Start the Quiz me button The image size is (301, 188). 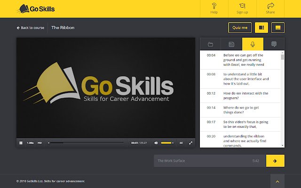(240, 28)
